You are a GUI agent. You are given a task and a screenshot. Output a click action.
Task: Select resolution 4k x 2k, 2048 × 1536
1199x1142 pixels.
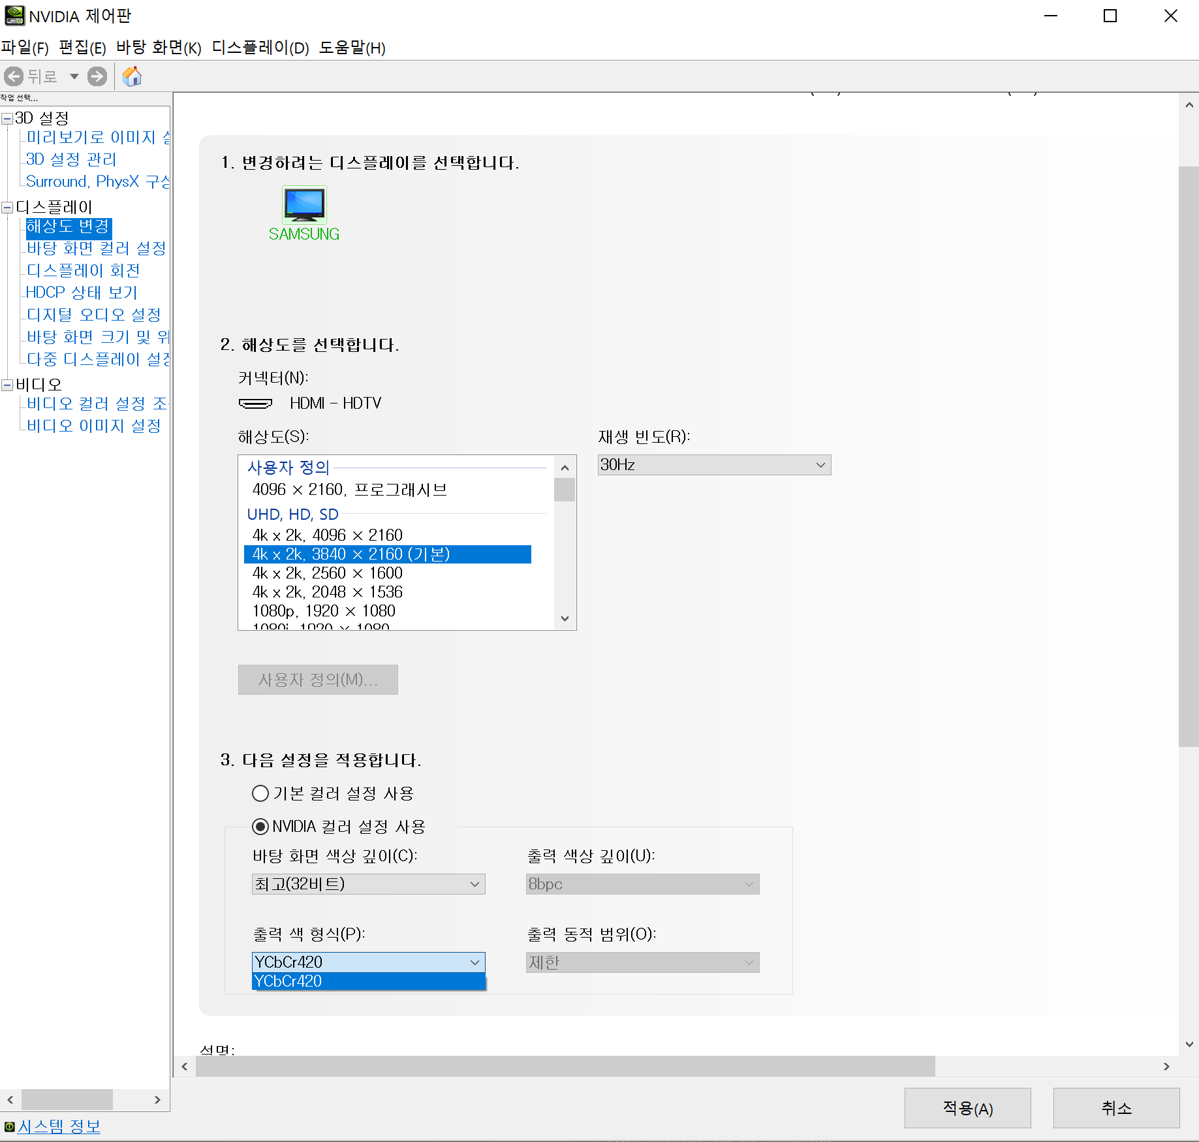328,592
